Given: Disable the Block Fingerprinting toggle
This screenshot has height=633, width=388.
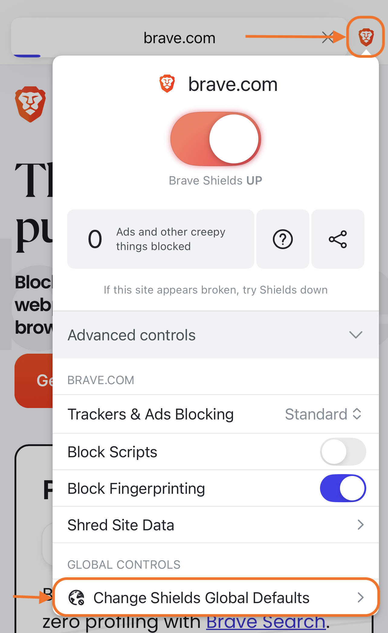Looking at the screenshot, I should 343,488.
